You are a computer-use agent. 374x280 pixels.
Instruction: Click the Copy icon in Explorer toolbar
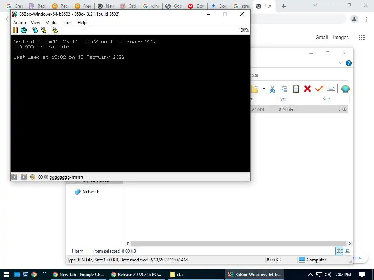coord(284,89)
